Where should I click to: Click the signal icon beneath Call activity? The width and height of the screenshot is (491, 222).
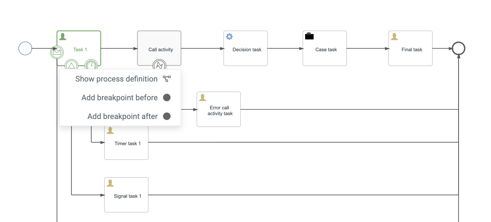[x=159, y=66]
